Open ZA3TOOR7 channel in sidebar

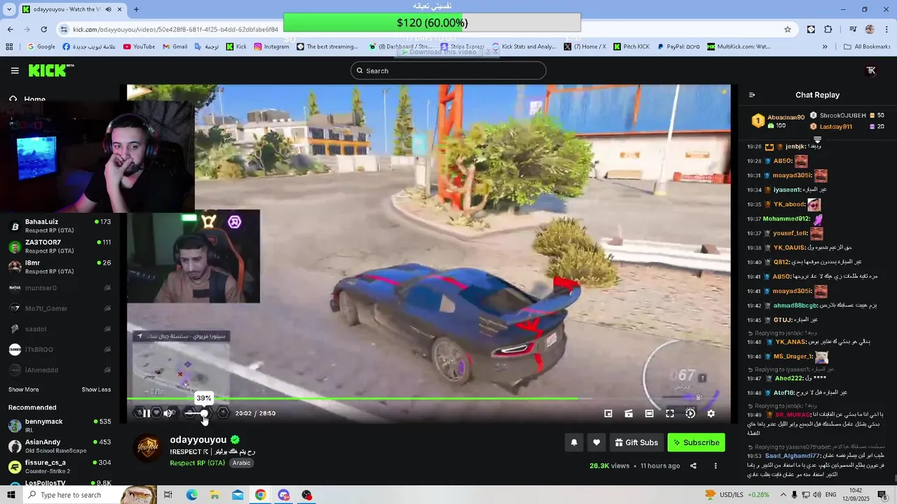coord(60,246)
